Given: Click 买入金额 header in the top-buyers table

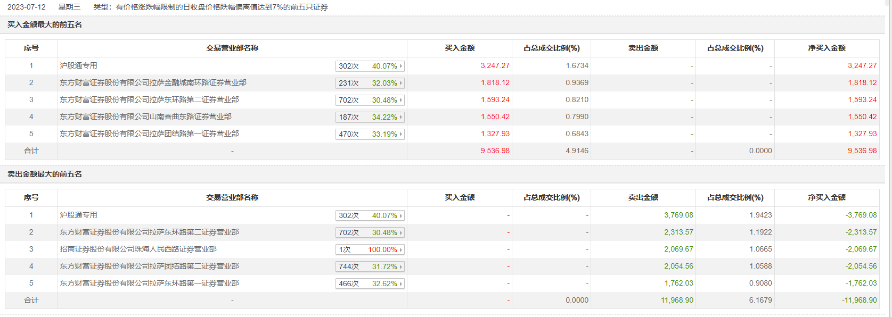Looking at the screenshot, I should coord(460,48).
